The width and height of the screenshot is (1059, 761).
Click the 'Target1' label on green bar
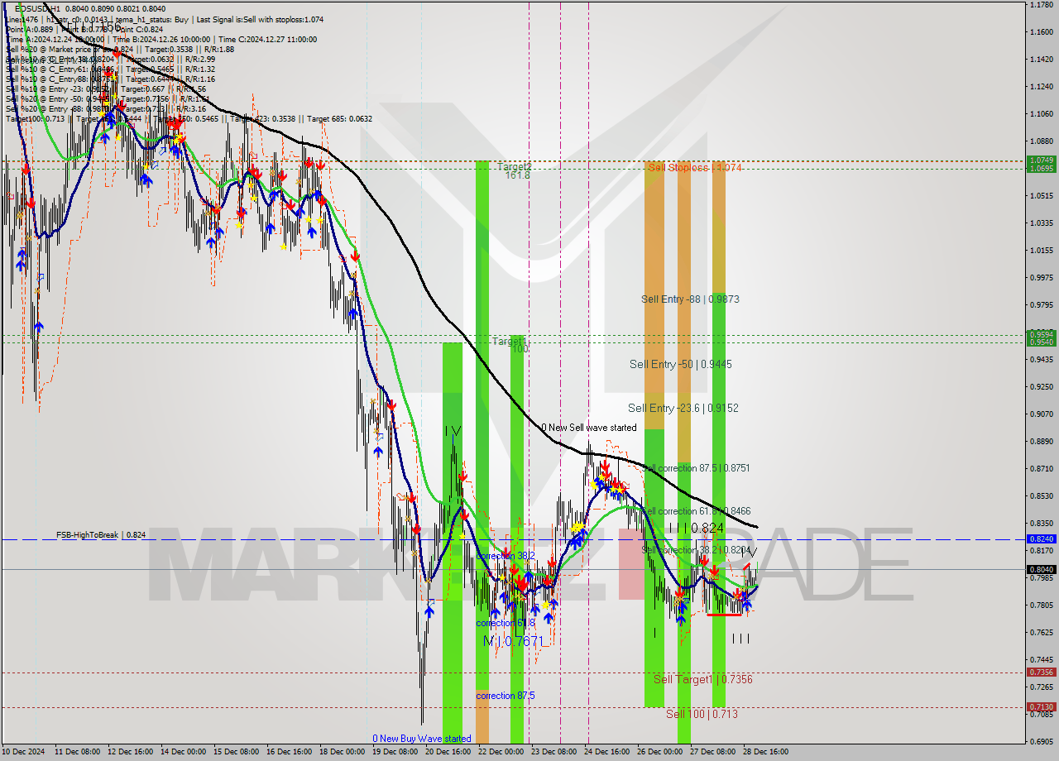[x=510, y=341]
